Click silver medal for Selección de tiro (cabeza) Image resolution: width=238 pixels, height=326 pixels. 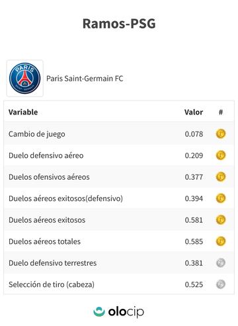click(221, 284)
